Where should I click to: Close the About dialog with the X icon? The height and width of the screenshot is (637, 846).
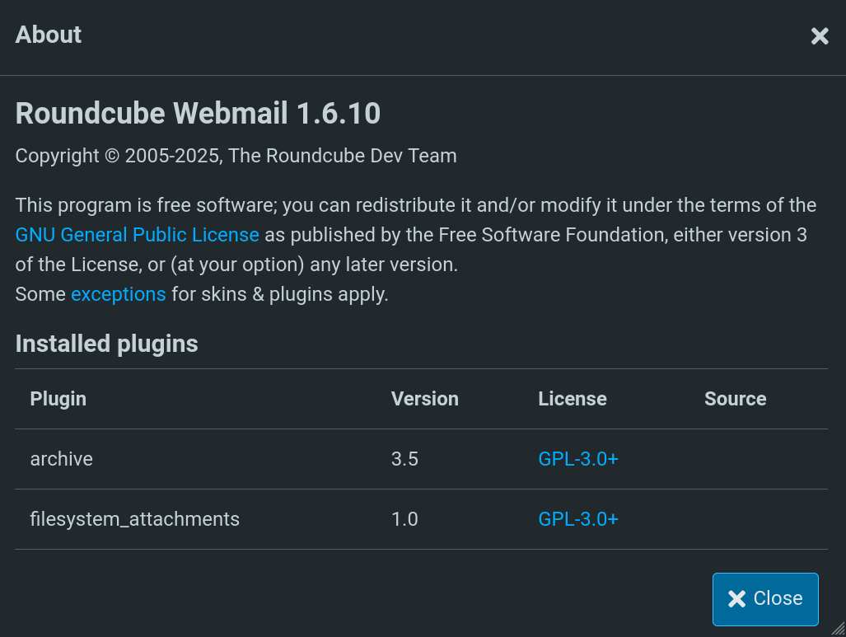tap(820, 35)
